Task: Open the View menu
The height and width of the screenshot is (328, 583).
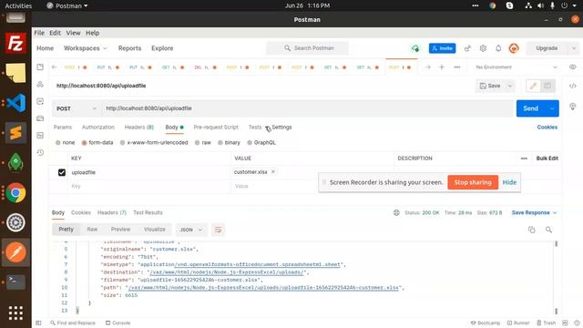Action: click(x=73, y=33)
